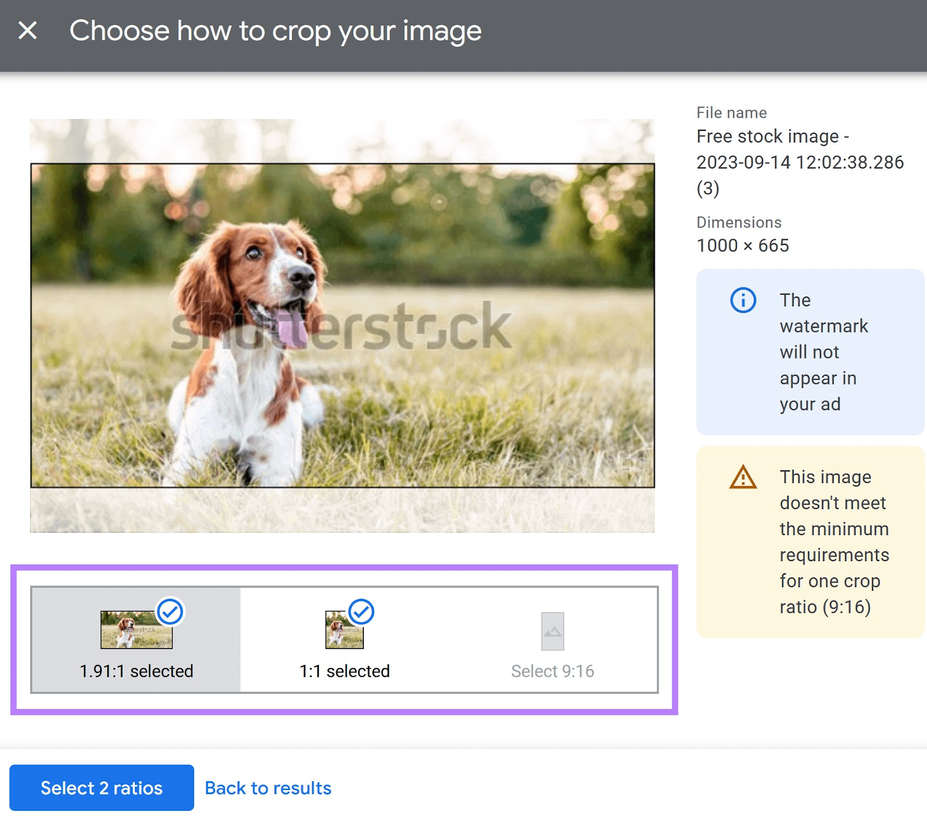This screenshot has width=927, height=827.
Task: Click the watermark info icon
Action: click(x=743, y=300)
